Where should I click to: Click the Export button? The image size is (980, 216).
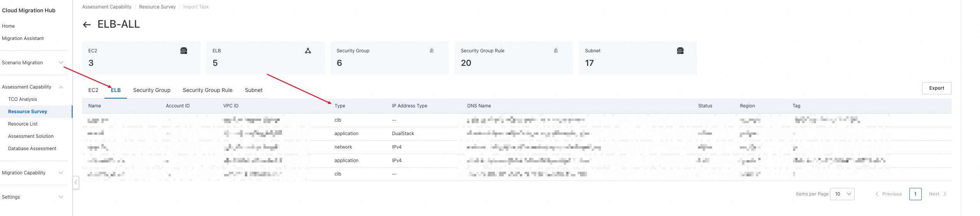[937, 88]
